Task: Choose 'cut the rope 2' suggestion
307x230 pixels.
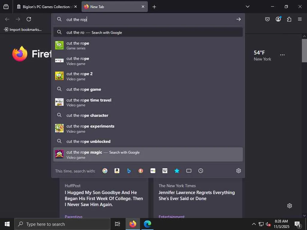Action: pyautogui.click(x=148, y=76)
